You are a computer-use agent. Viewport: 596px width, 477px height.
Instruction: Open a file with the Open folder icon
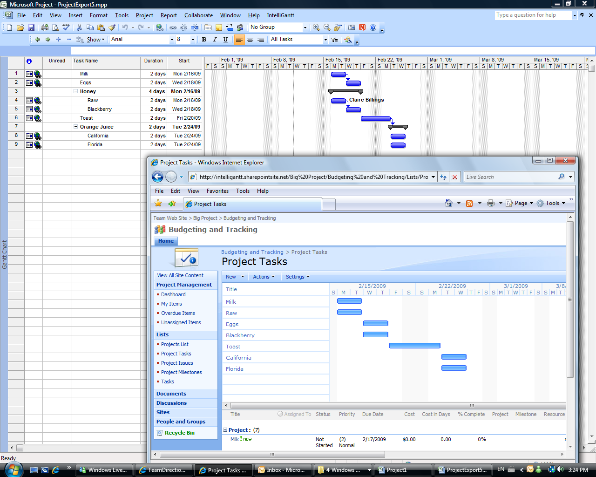(x=20, y=27)
